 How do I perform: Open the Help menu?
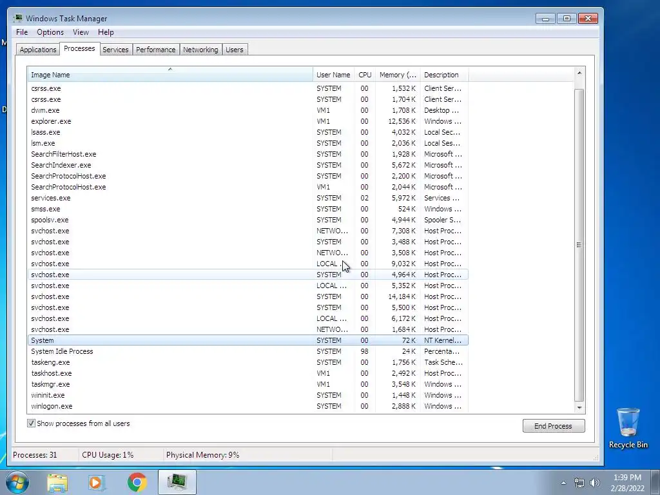[106, 32]
